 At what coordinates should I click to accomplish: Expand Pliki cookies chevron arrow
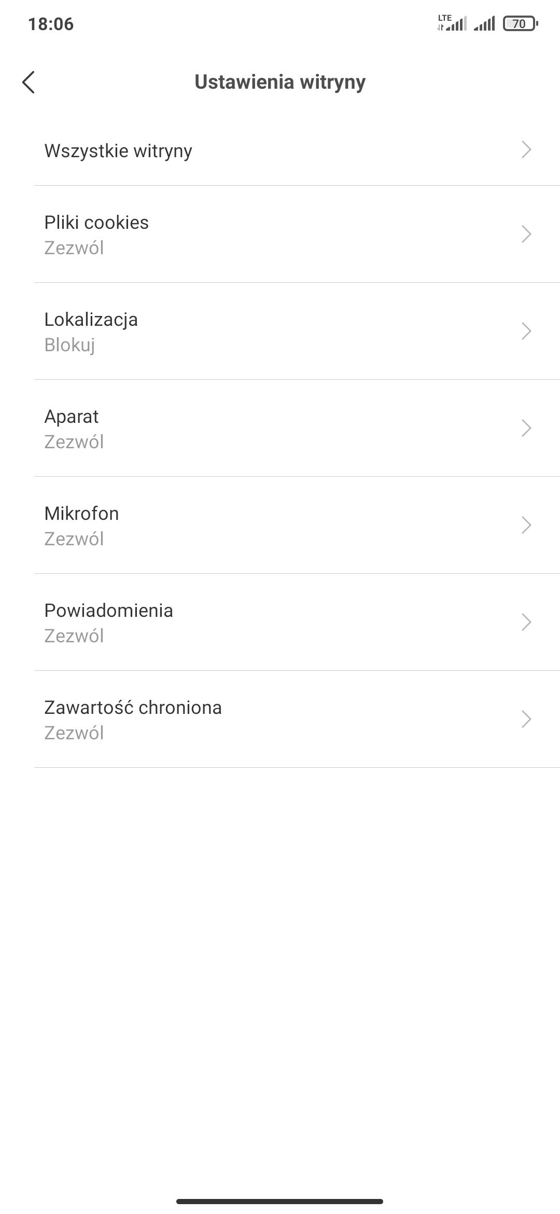[526, 234]
